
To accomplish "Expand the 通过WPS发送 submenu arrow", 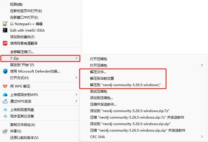I will (x=76, y=101).
